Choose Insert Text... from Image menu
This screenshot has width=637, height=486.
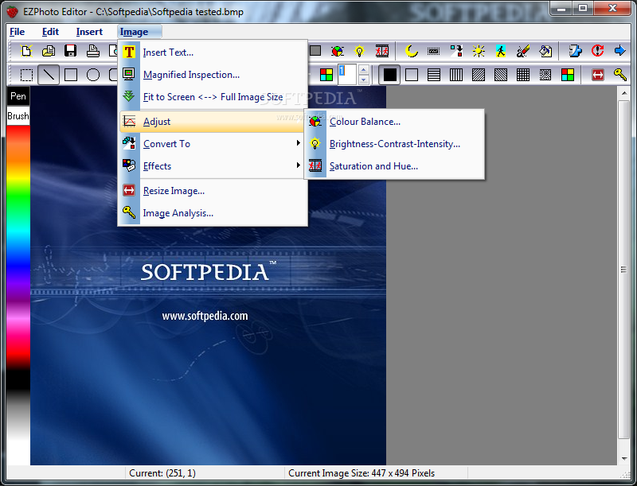[x=212, y=52]
